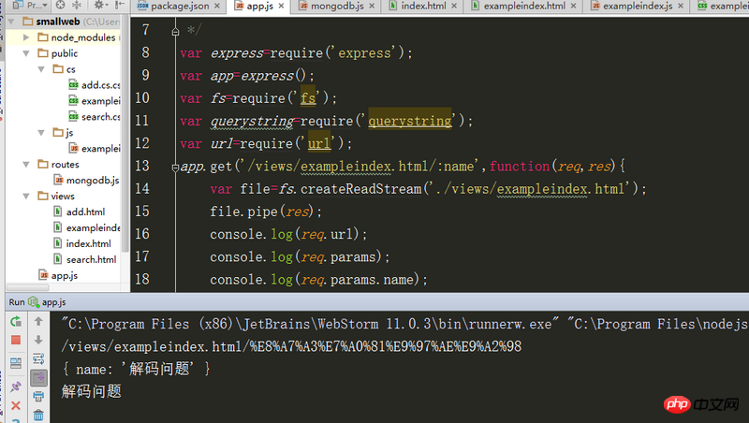
Task: Expand the node_modules folder
Action: [28, 37]
